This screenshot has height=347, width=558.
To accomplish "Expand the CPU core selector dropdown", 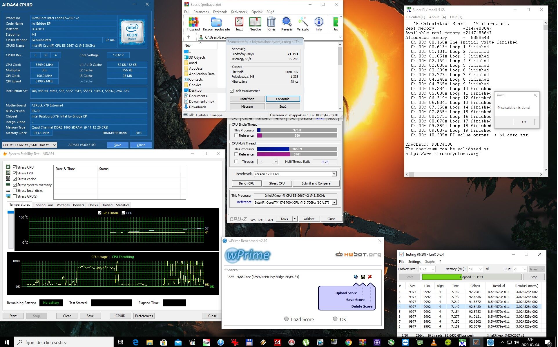I will point(54,145).
